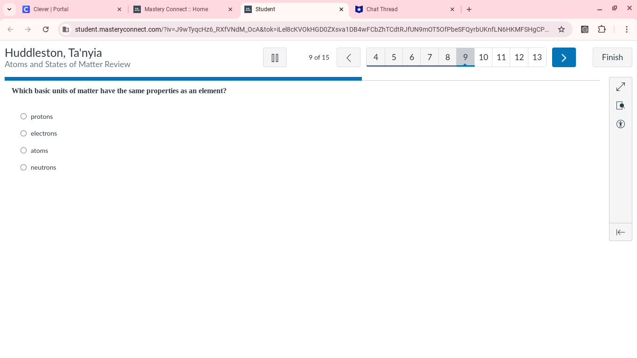Image resolution: width=637 pixels, height=358 pixels.
Task: Jump to question 12
Action: pyautogui.click(x=519, y=57)
